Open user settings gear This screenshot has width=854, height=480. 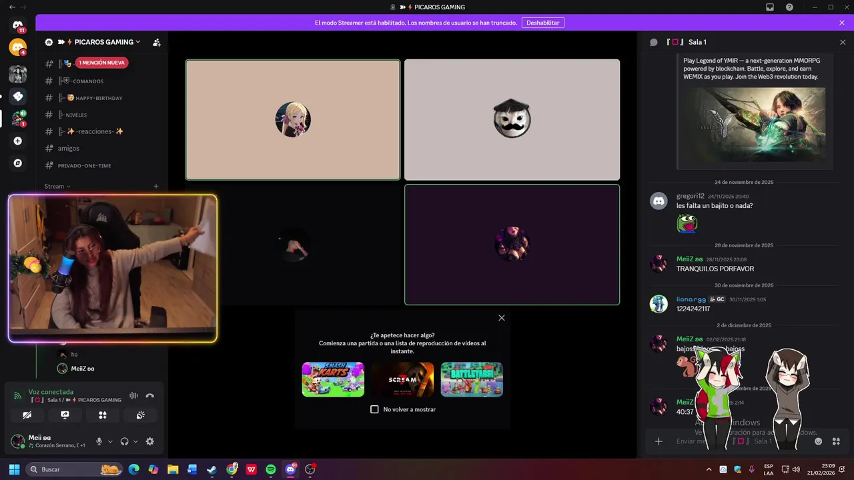(149, 441)
